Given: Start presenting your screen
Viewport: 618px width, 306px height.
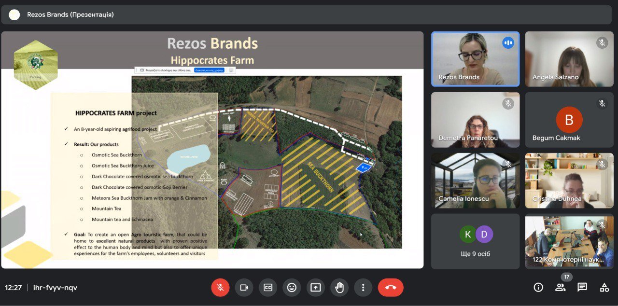Looking at the screenshot, I should pos(315,288).
